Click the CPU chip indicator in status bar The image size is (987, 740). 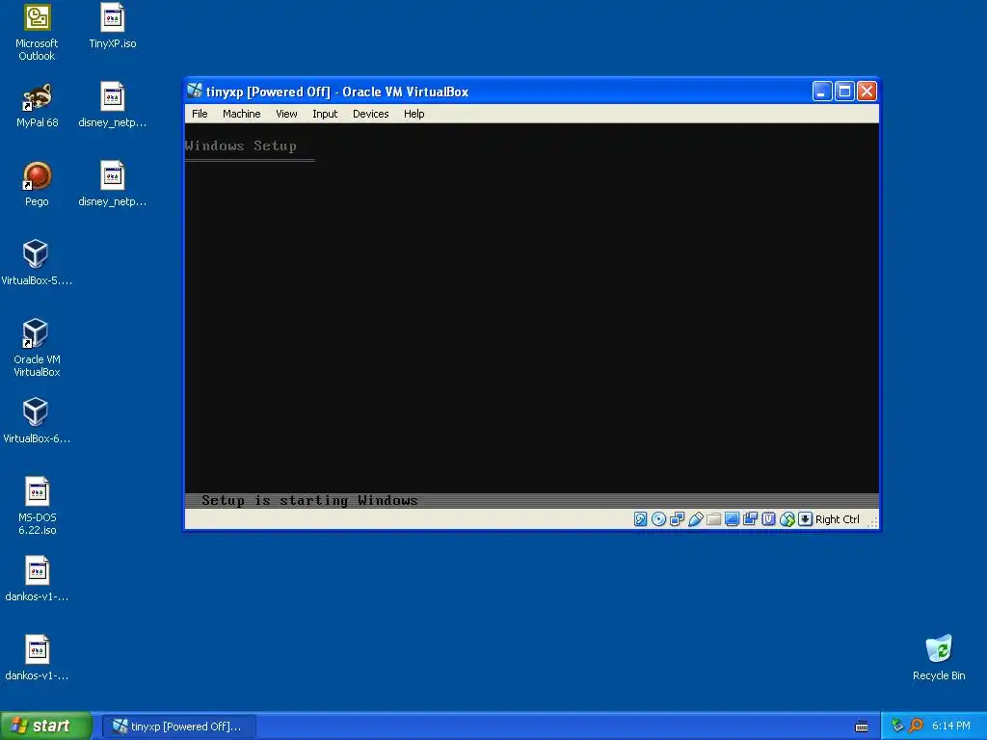[x=768, y=519]
